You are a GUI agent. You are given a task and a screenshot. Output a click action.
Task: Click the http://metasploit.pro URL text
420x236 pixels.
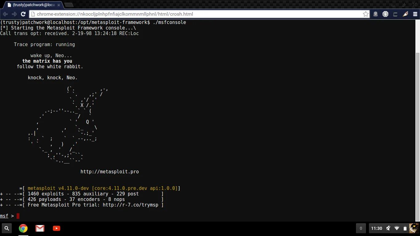click(x=110, y=172)
